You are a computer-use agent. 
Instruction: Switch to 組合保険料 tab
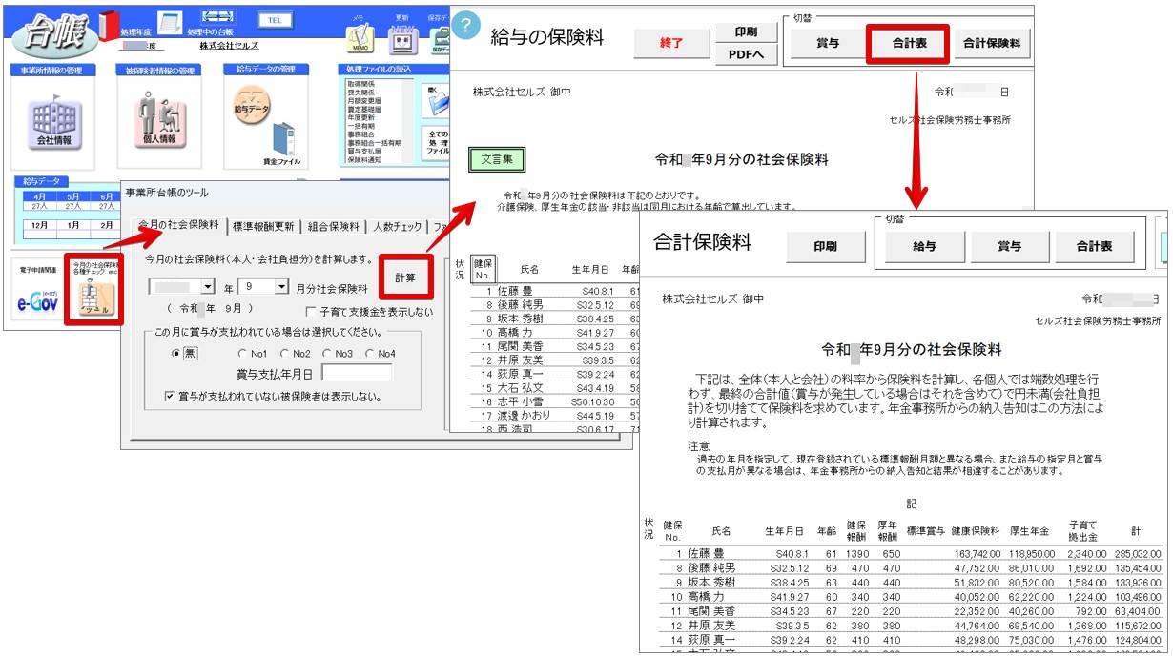point(333,227)
